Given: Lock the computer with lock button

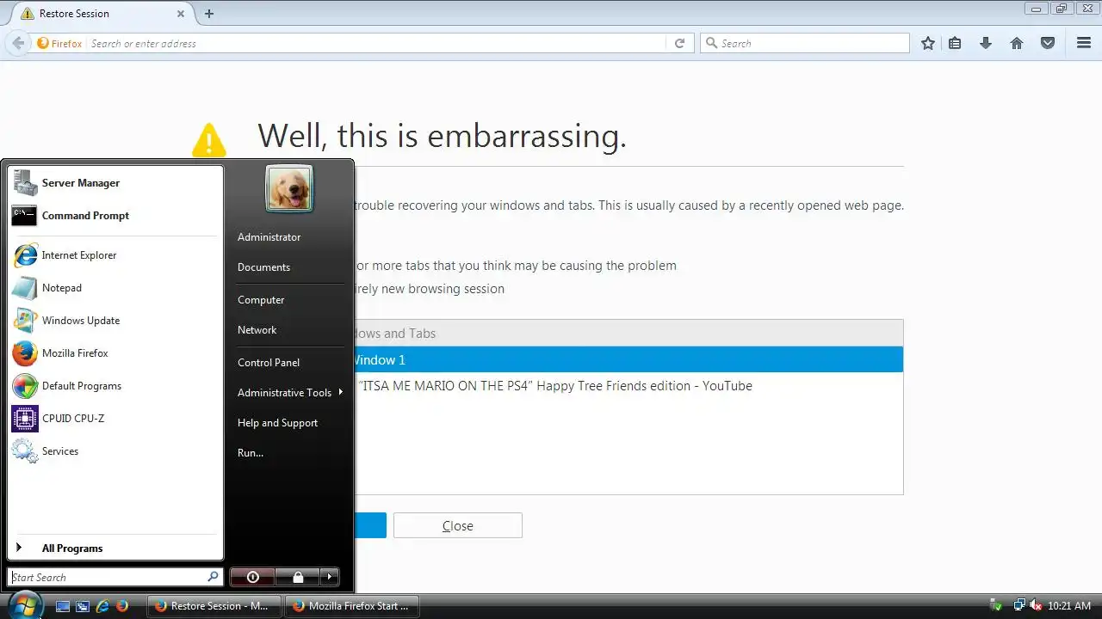Looking at the screenshot, I should click(298, 577).
